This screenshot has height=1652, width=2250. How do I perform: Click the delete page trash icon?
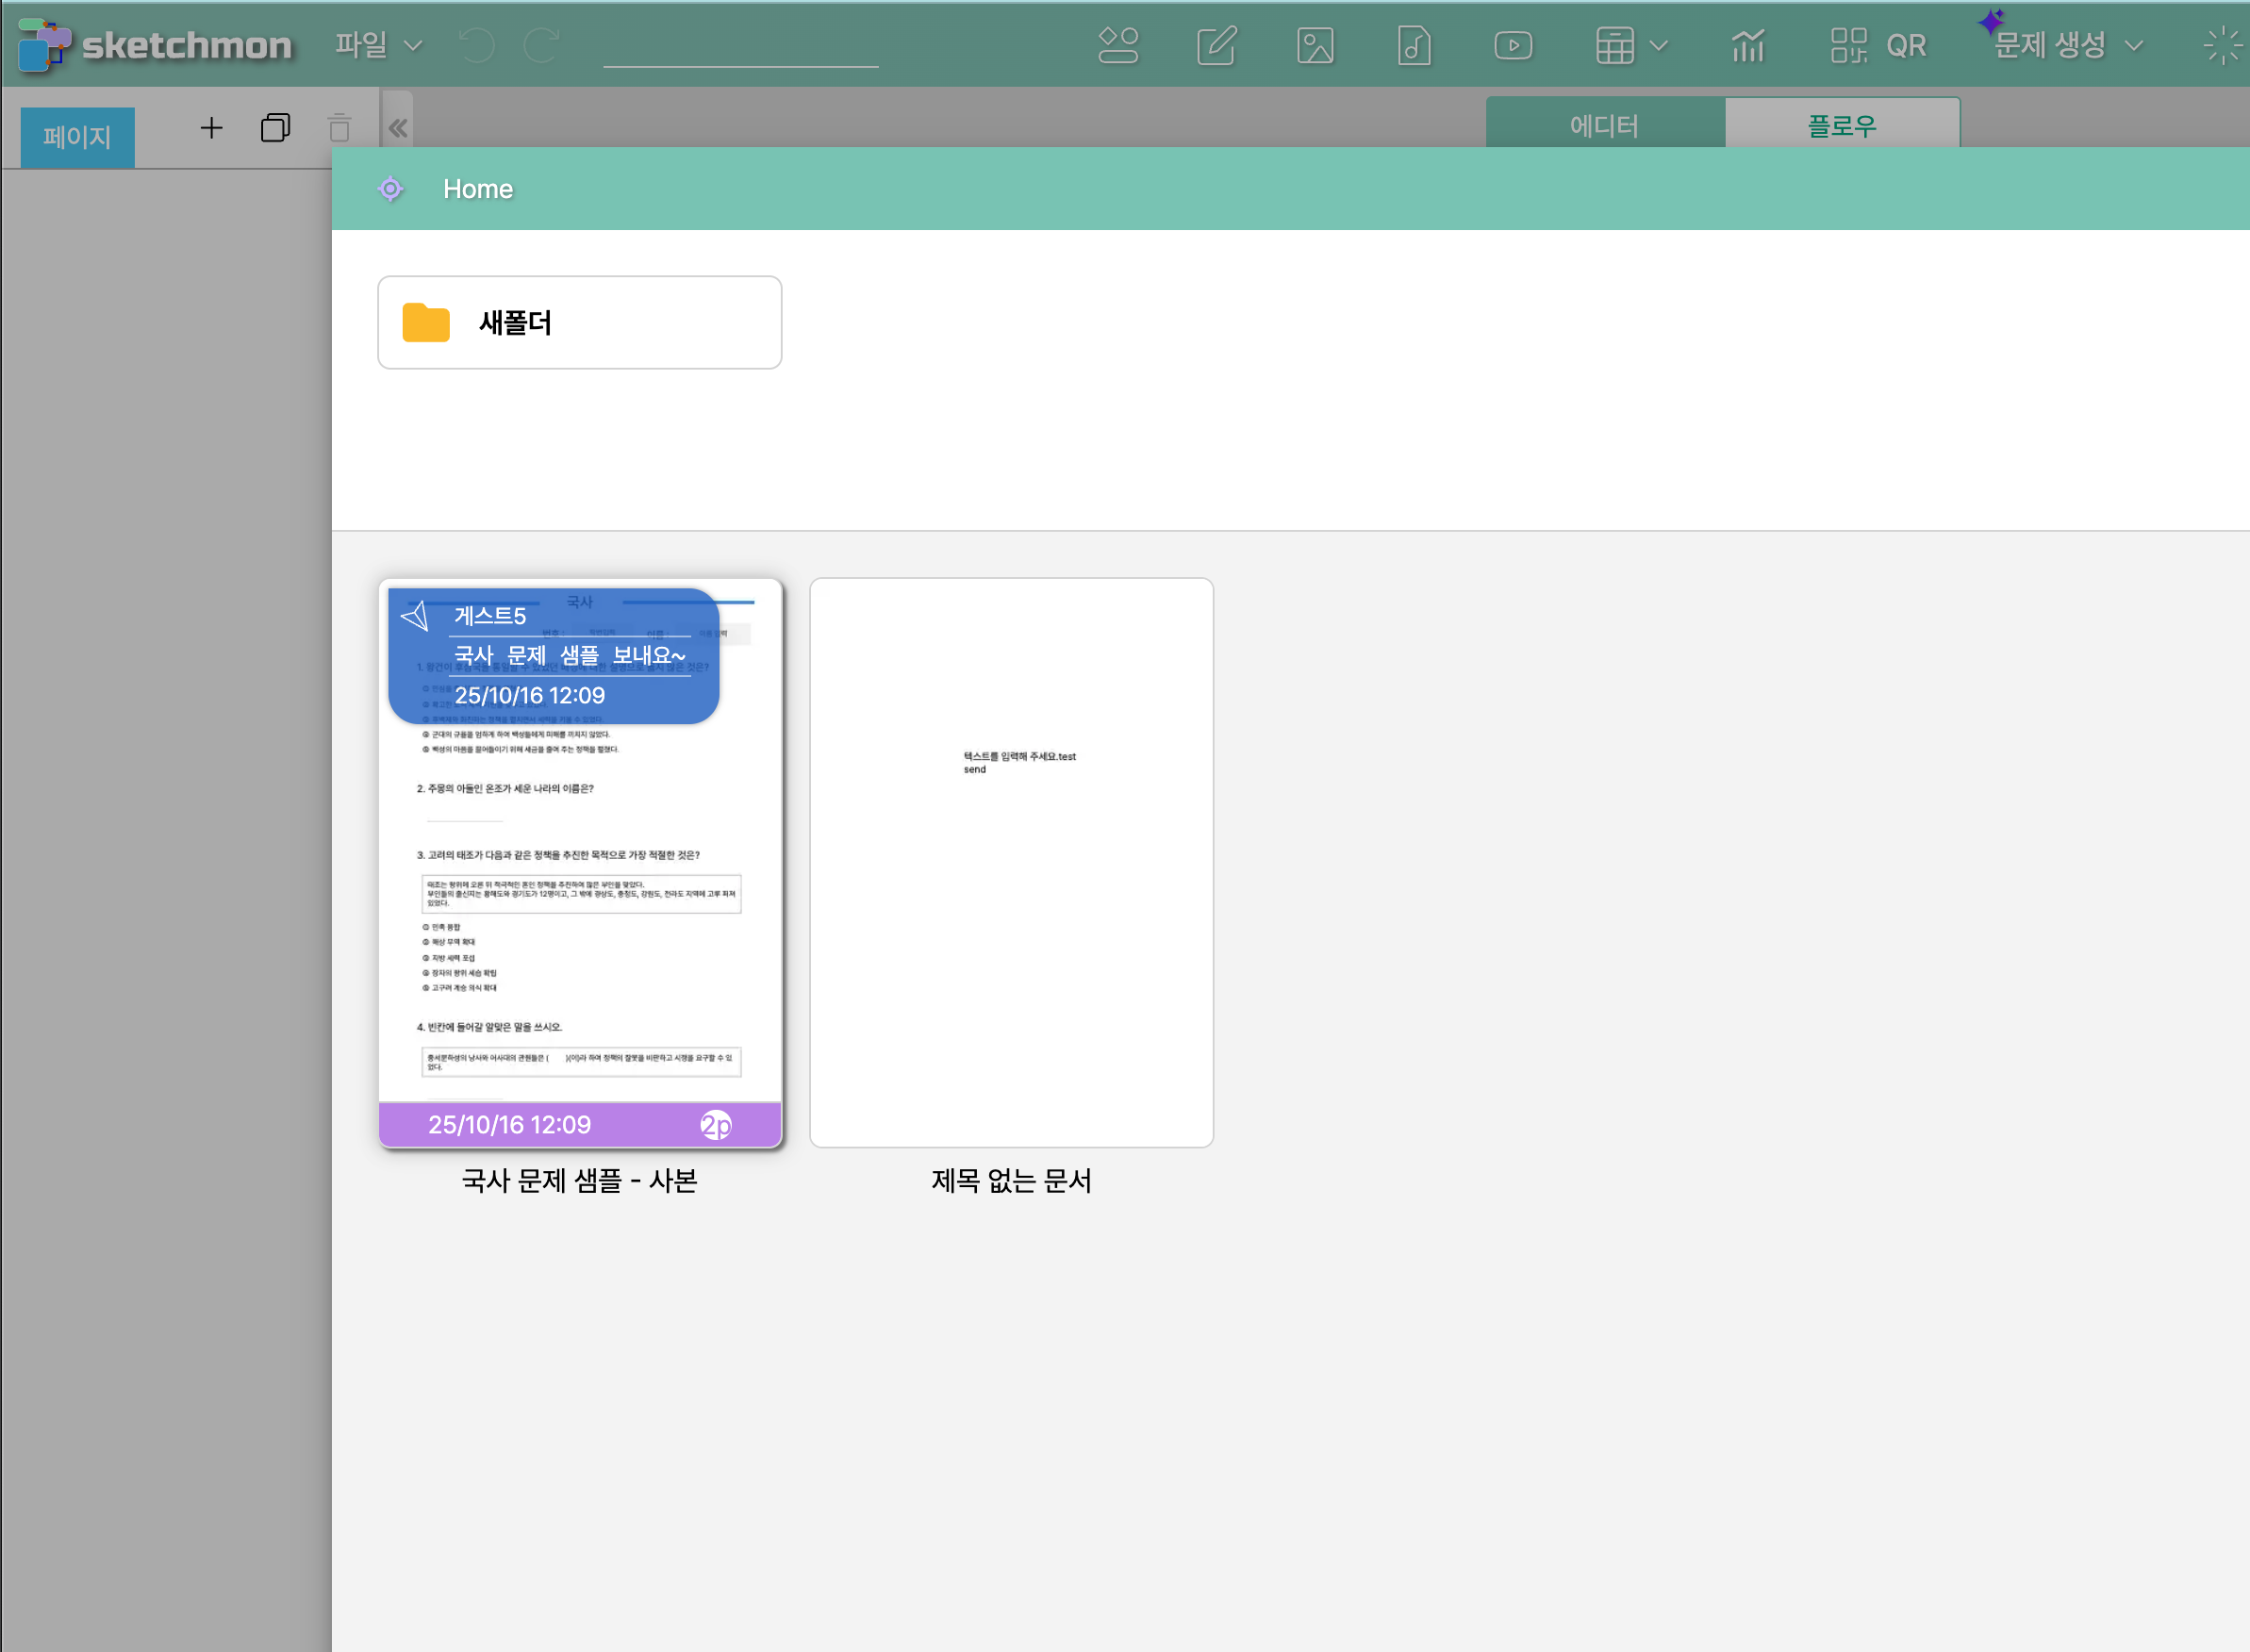coord(339,128)
